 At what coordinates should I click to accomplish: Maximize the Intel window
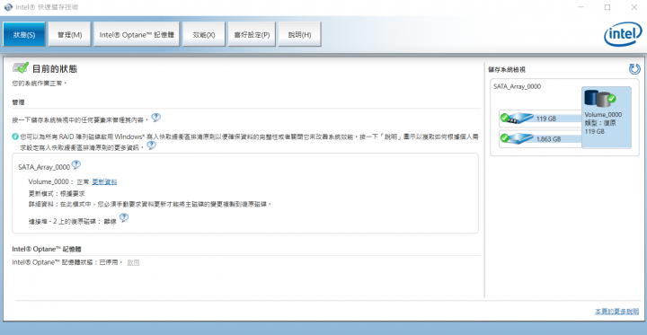607,7
